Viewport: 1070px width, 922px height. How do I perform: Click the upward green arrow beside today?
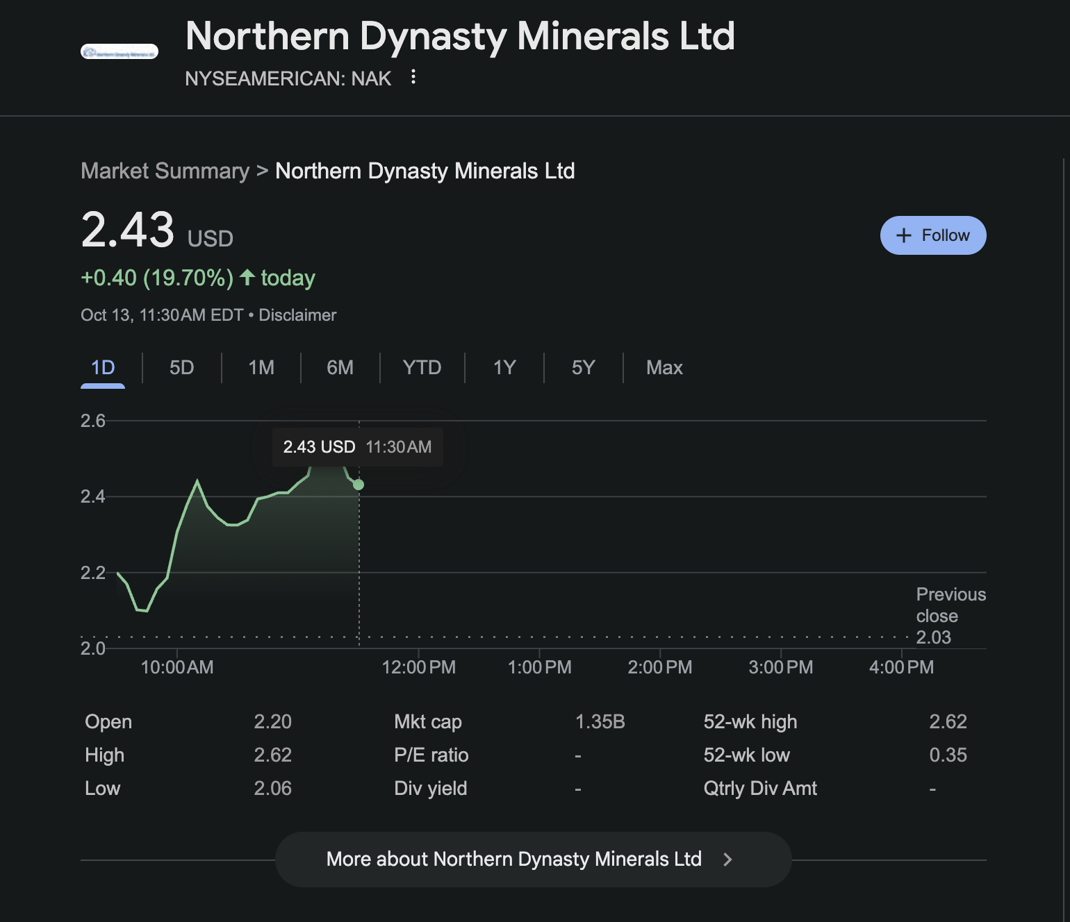coord(247,278)
